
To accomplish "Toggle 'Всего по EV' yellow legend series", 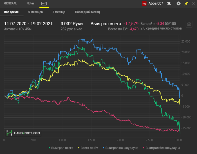I will (x=88, y=148).
